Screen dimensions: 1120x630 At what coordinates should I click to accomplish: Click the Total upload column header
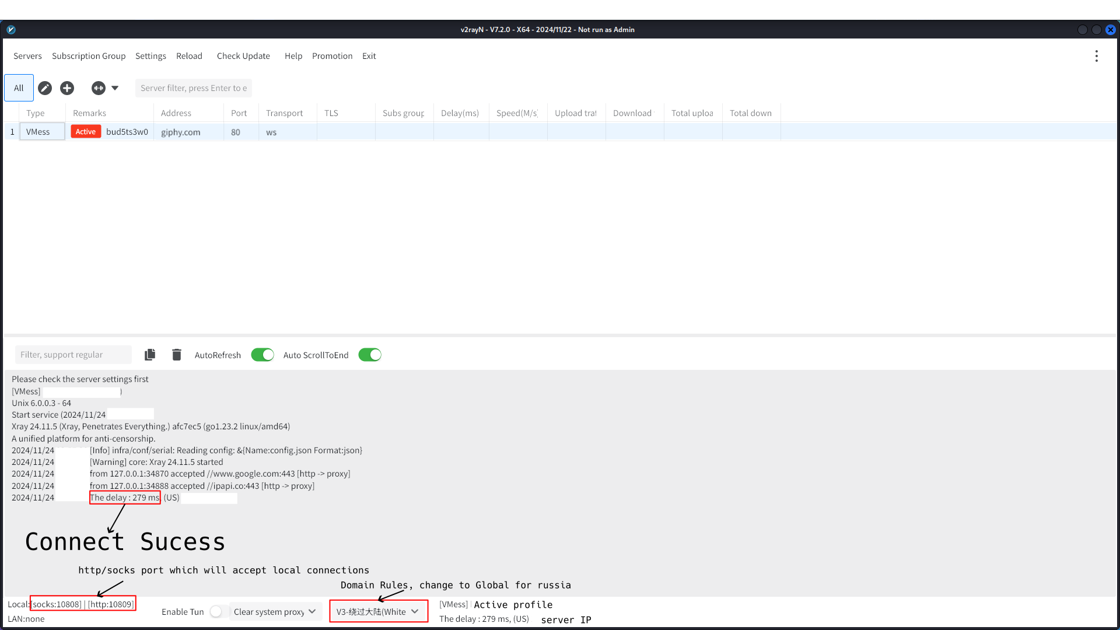click(693, 113)
